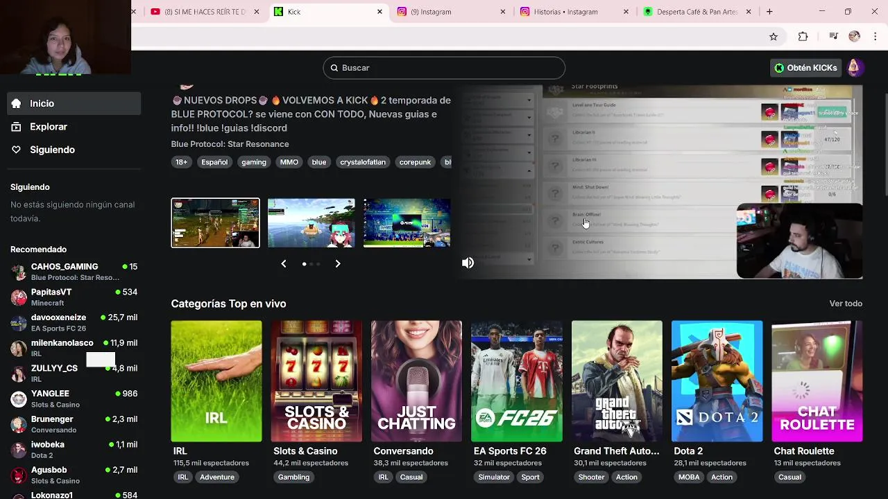Viewport: 888px width, 499px height.
Task: Close the Despierta Café browser tab
Action: coord(749,12)
